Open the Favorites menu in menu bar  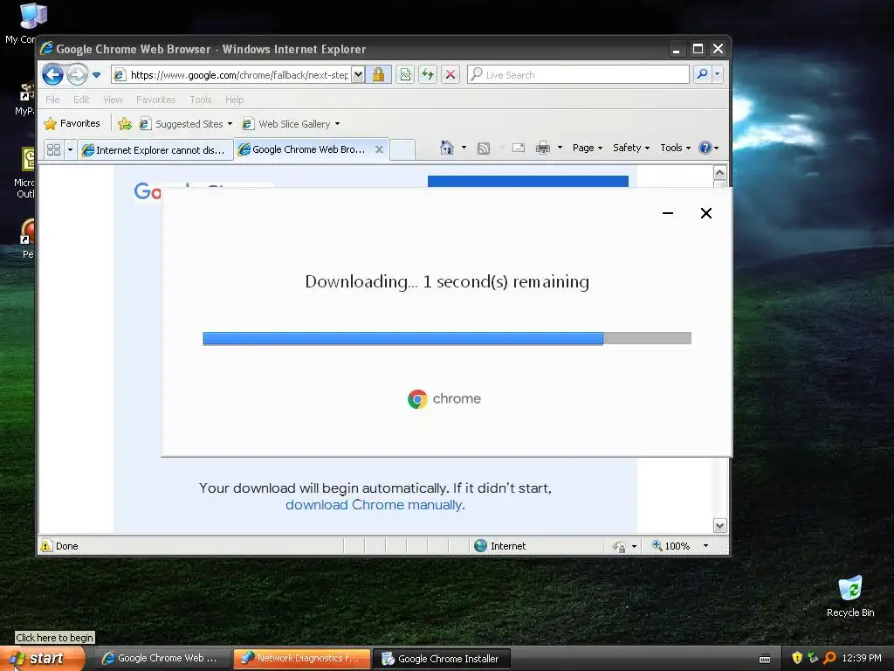[x=155, y=100]
